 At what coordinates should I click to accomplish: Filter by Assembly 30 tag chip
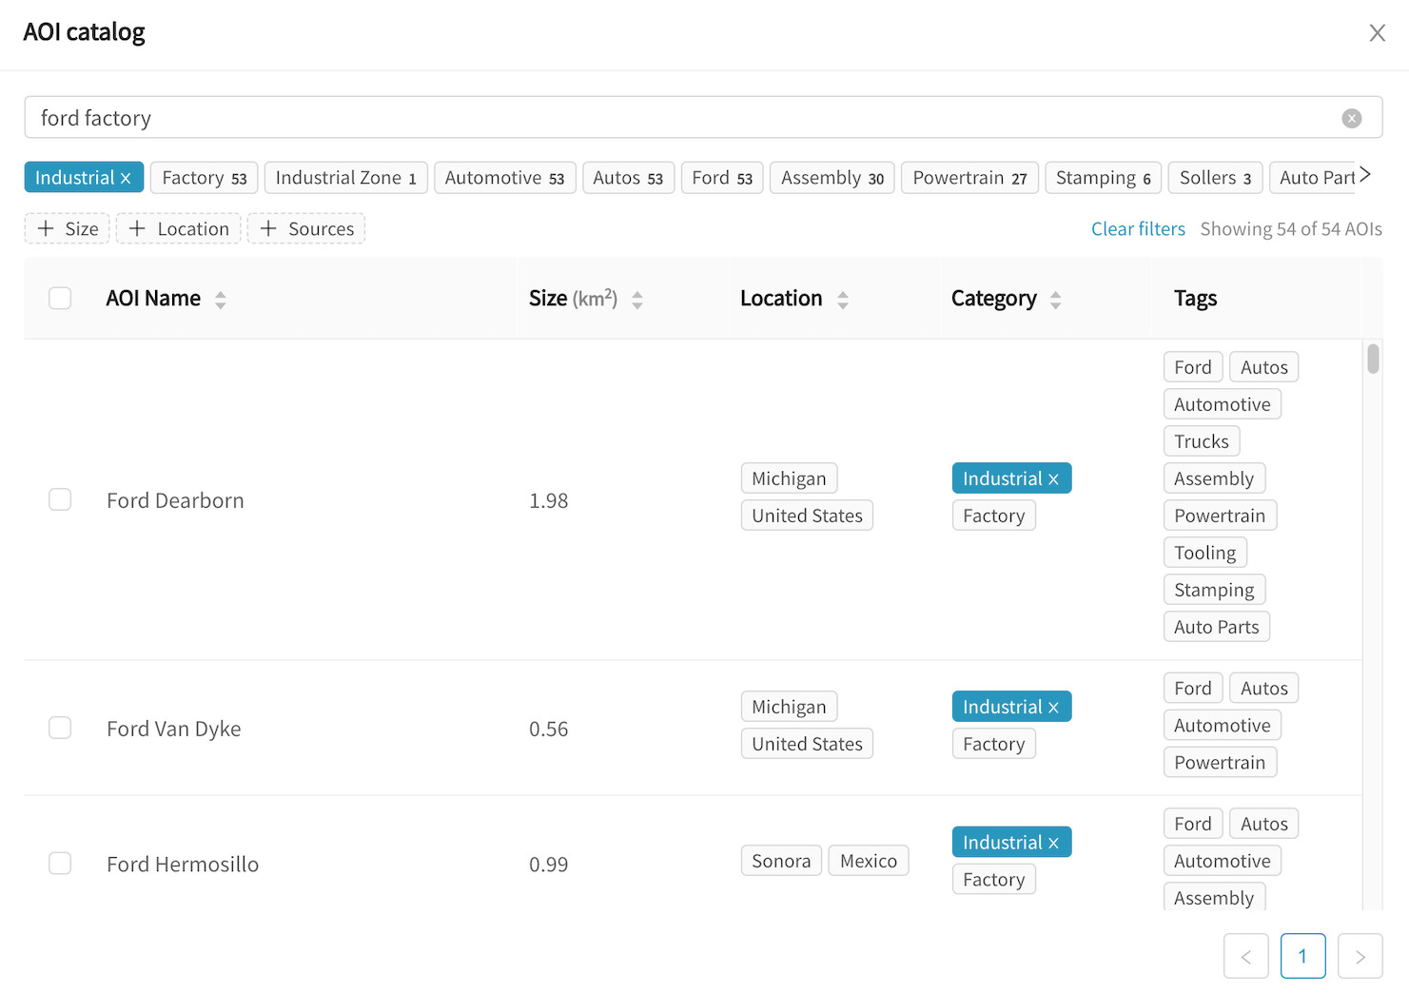[832, 178]
